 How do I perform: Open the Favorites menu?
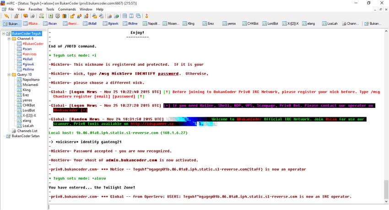35,9
